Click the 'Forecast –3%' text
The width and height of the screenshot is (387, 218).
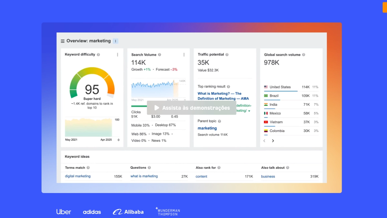pos(166,69)
